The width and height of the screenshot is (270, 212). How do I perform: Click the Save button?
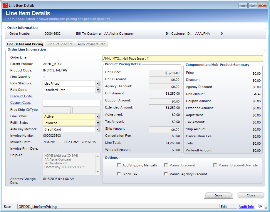(x=219, y=195)
